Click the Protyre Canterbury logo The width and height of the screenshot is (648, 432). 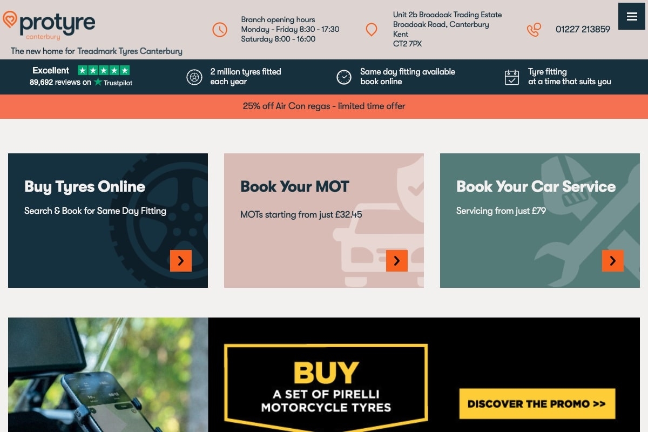point(49,25)
